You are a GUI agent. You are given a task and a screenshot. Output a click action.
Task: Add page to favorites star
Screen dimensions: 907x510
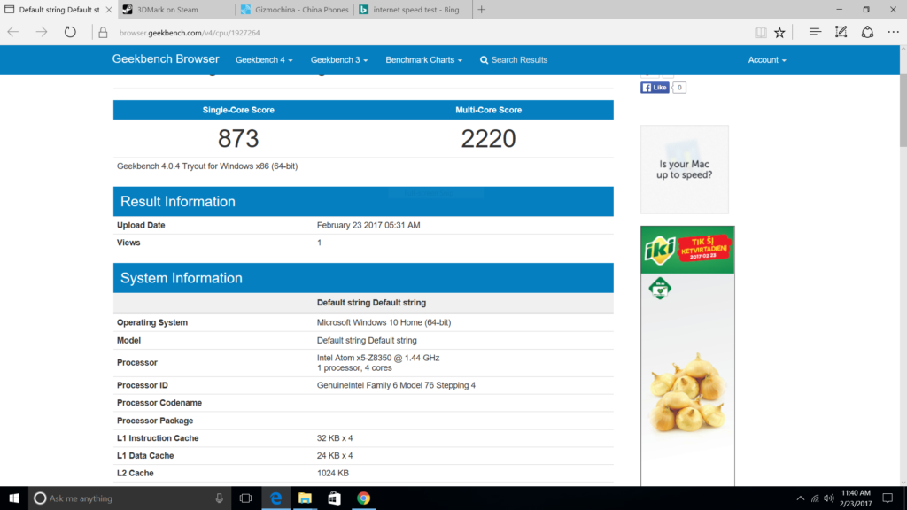pos(779,33)
